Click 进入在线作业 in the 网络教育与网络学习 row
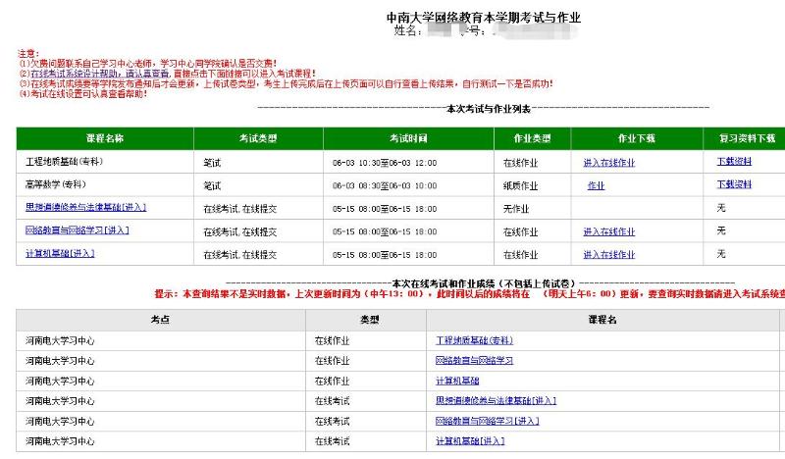The image size is (785, 459). tap(608, 231)
